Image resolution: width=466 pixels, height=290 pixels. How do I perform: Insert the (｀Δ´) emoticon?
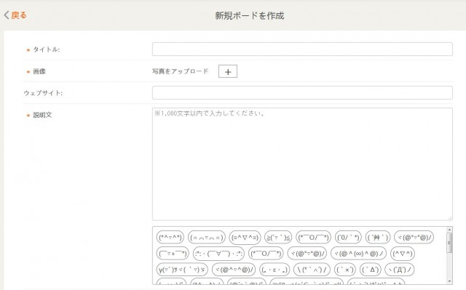pyautogui.click(x=371, y=269)
